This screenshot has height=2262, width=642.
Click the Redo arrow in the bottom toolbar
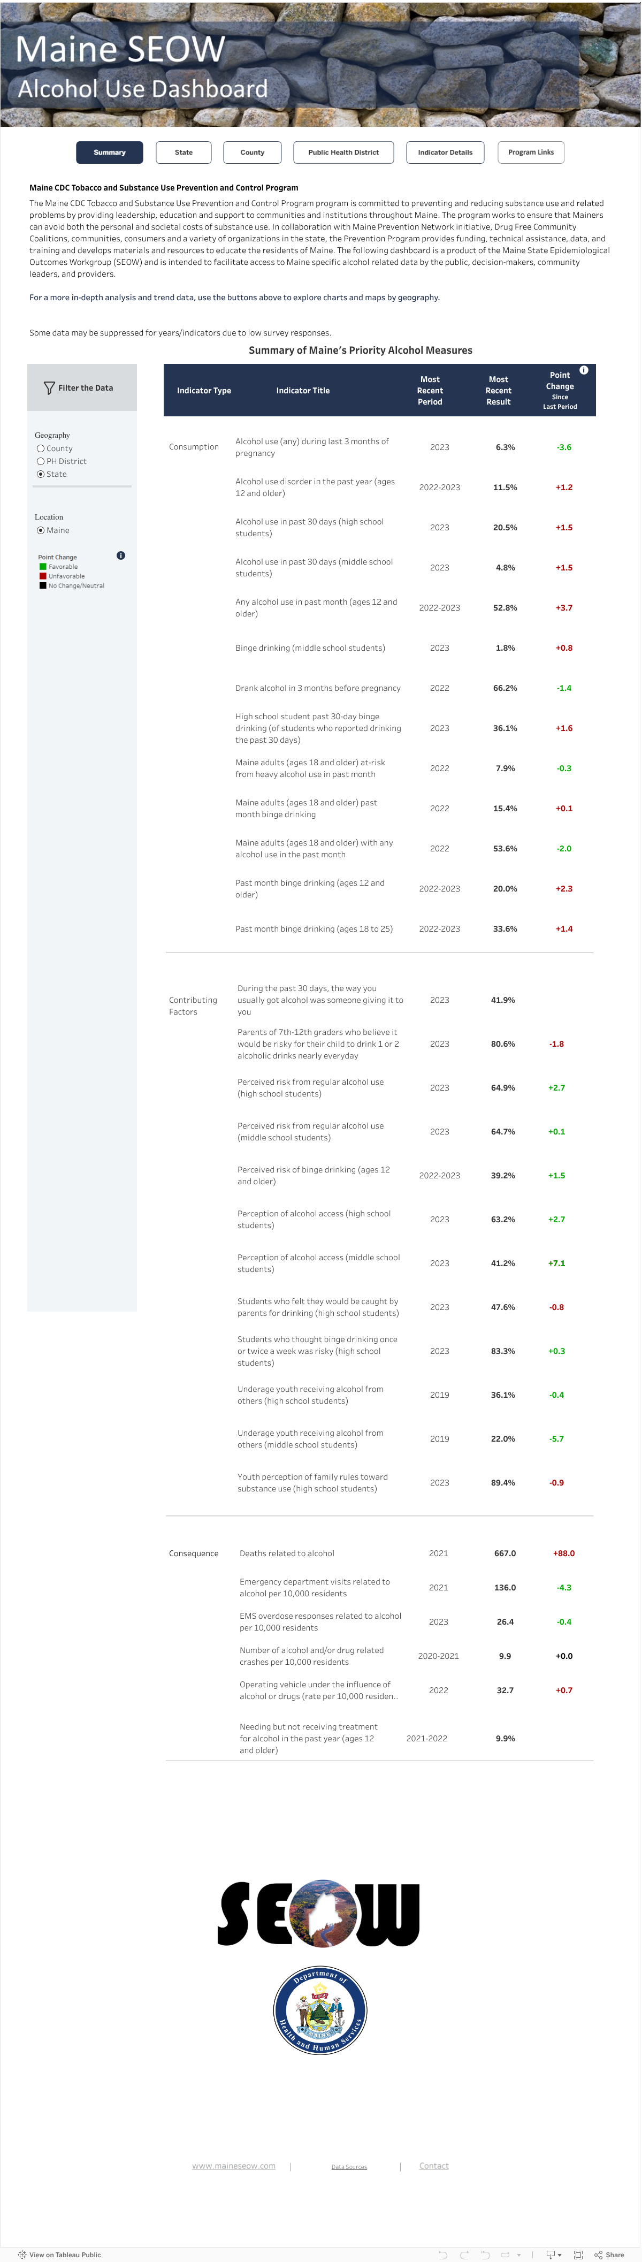click(464, 2254)
